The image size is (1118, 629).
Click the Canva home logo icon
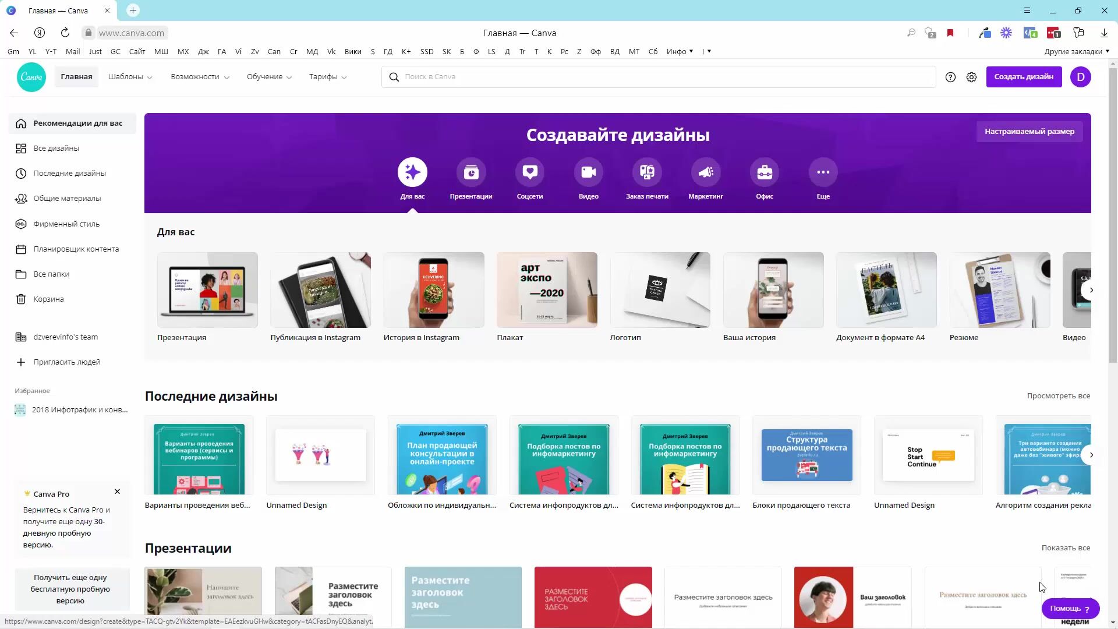[x=31, y=76]
